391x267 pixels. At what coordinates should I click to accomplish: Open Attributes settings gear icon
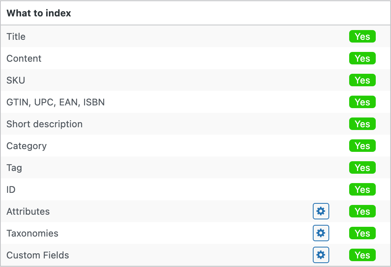(x=321, y=212)
